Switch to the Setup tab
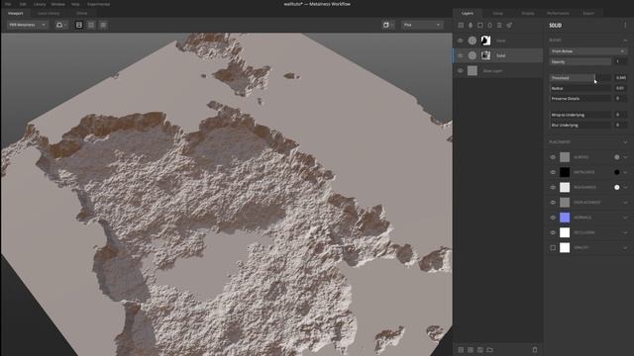This screenshot has height=356, width=634. (x=497, y=13)
